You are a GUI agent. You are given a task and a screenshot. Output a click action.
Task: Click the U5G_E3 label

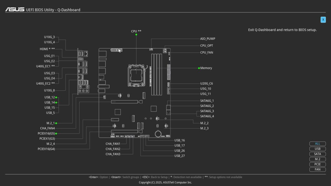49,73
